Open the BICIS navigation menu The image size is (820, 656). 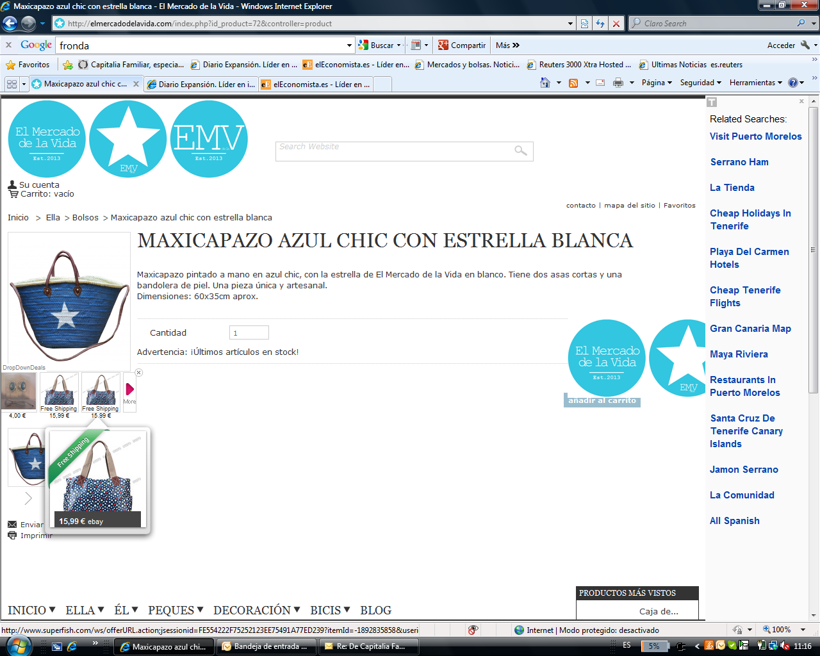pos(331,611)
